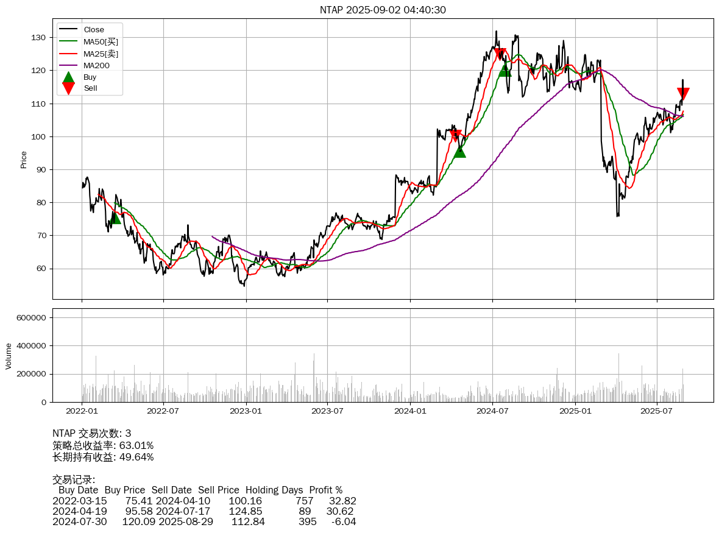This screenshot has height=533, width=719.
Task: Click the Sell marker at August 2025
Action: pos(683,94)
